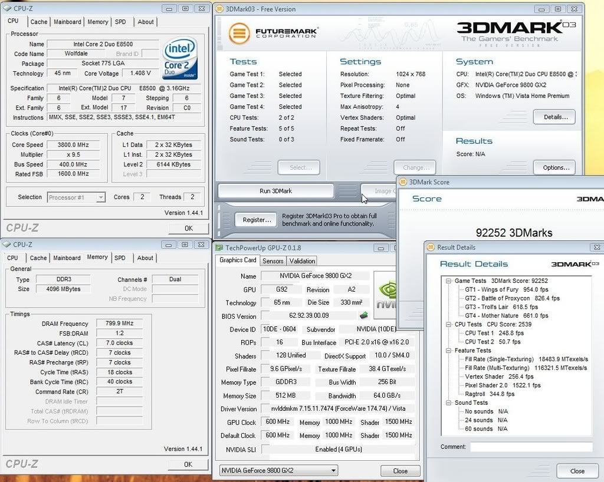Collapse the Game Tests tree node
This screenshot has width=604, height=482.
pos(448,281)
